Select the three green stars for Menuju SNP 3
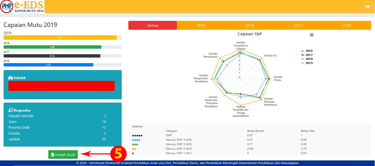 pos(135,144)
